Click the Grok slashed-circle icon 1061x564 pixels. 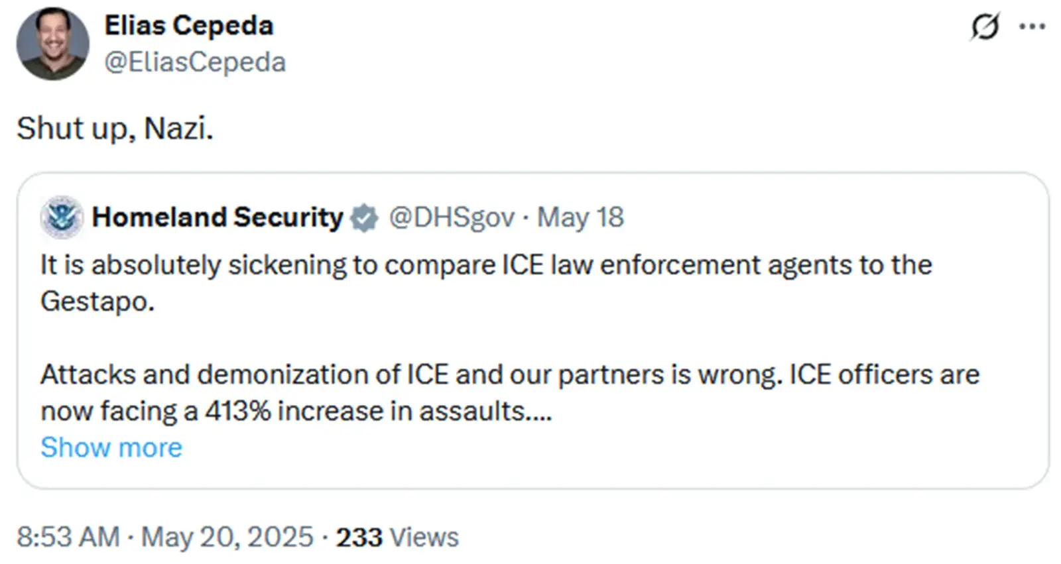[x=985, y=27]
